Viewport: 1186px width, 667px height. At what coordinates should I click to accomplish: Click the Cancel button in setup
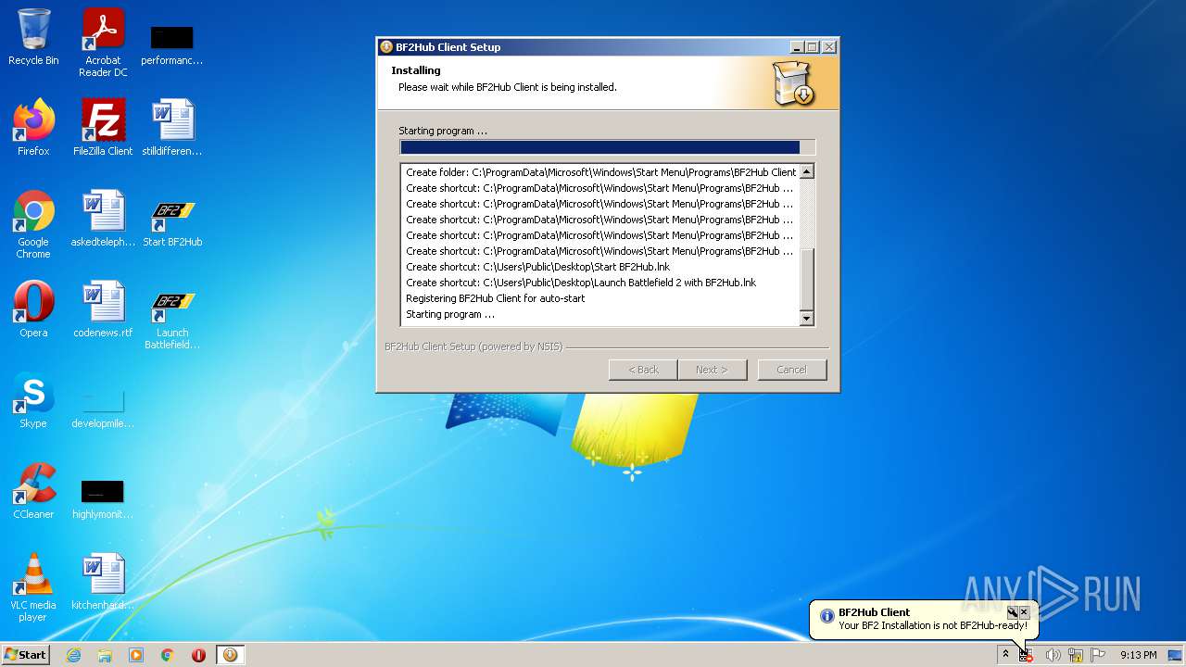[791, 370]
